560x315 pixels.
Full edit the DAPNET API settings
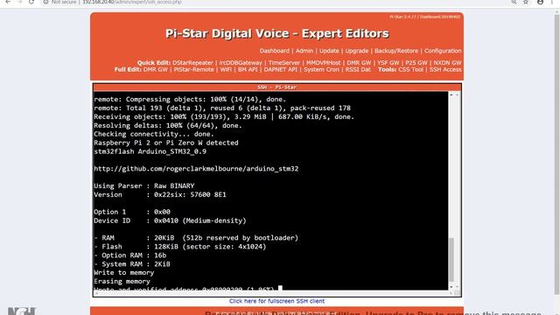click(280, 69)
